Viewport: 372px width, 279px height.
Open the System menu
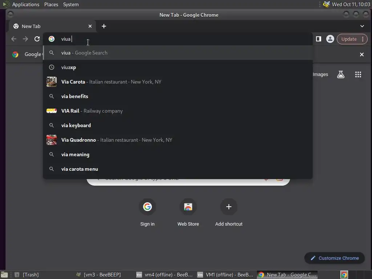pos(71,4)
